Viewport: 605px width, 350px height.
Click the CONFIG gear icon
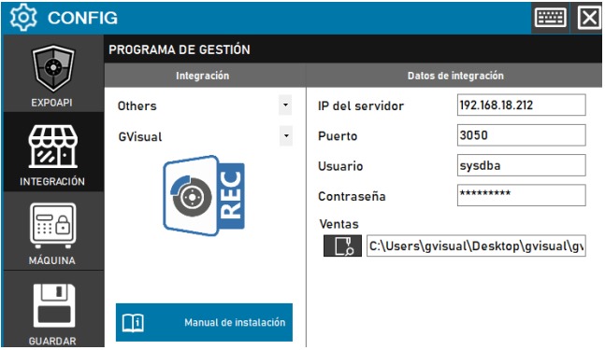tap(23, 18)
